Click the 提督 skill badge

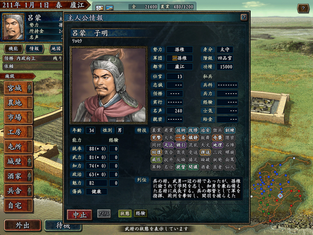181,167
